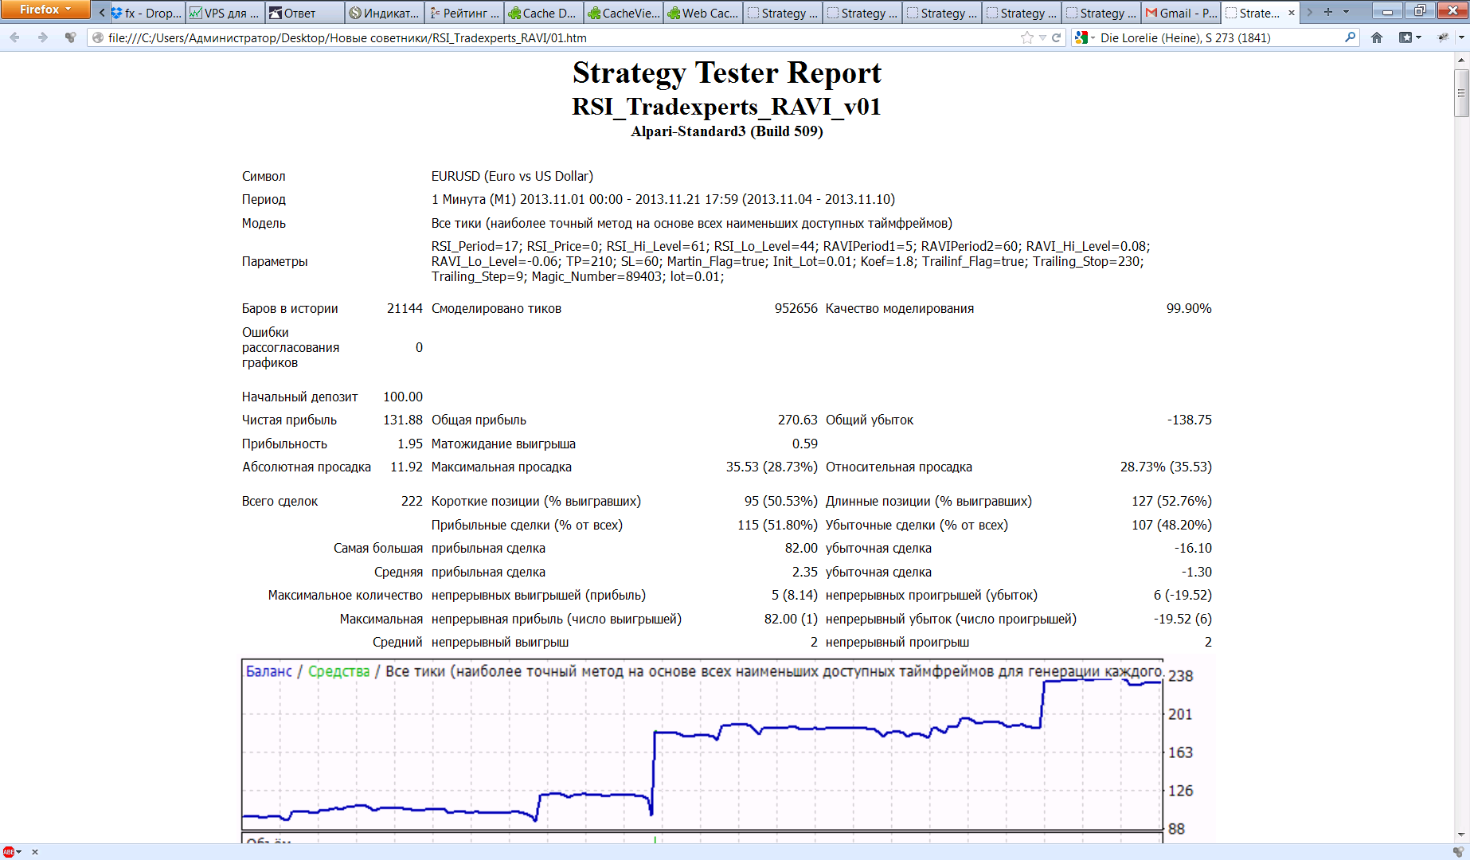Open the orange Firefox menu button

[45, 10]
